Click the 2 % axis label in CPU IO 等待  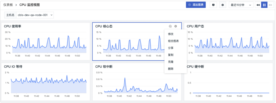(x=7, y=73)
